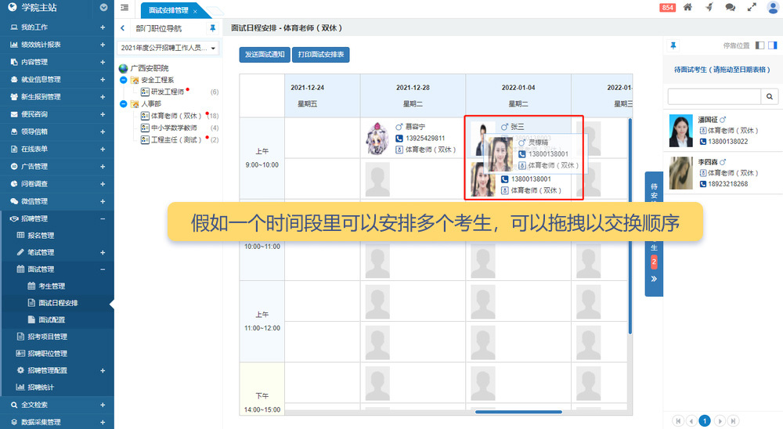783x429 pixels.
Task: Click the 打印面试安排表 button
Action: (321, 55)
